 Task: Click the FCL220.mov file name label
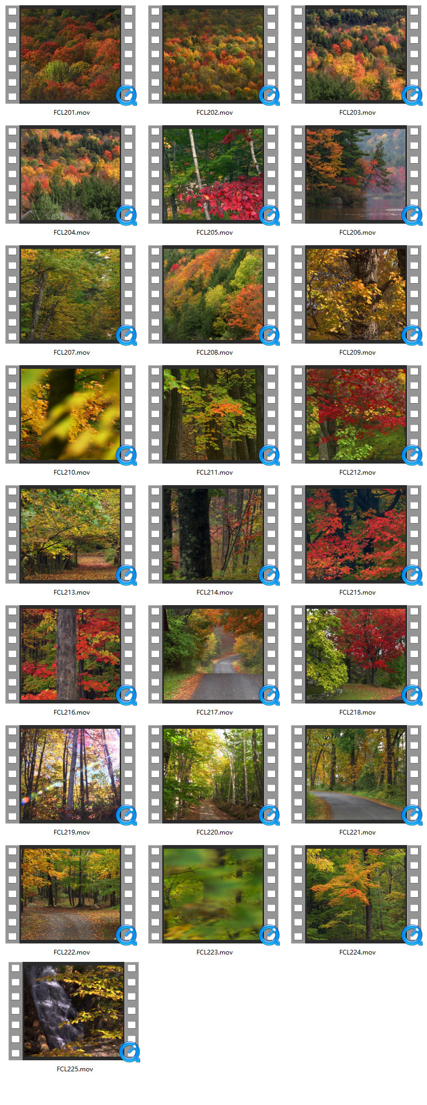tap(215, 832)
